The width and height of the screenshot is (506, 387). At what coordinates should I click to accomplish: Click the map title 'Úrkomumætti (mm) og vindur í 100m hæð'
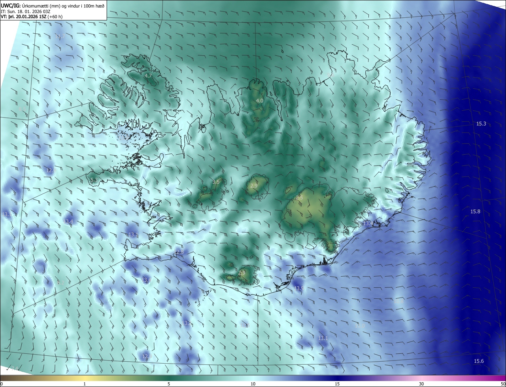(x=63, y=6)
